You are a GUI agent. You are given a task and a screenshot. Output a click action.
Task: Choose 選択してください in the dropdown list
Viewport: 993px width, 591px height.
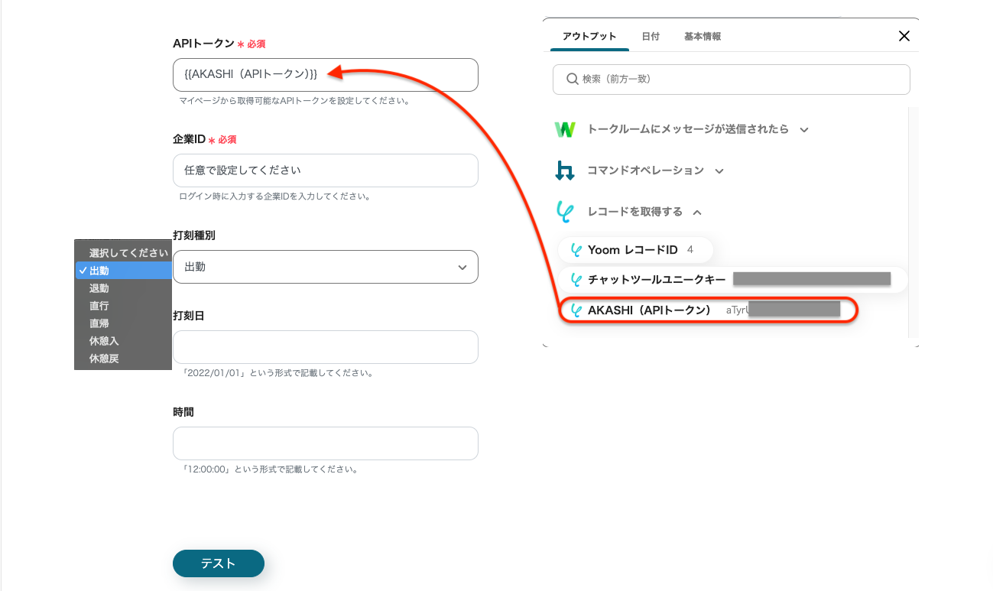pos(123,253)
